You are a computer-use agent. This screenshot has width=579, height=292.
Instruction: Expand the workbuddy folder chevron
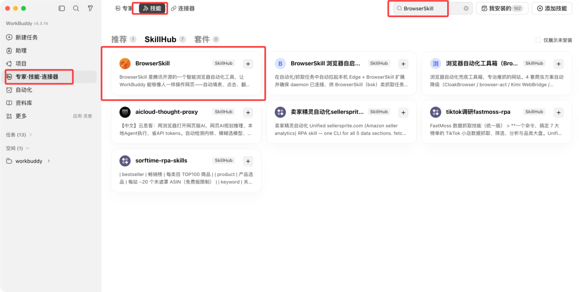(49, 161)
